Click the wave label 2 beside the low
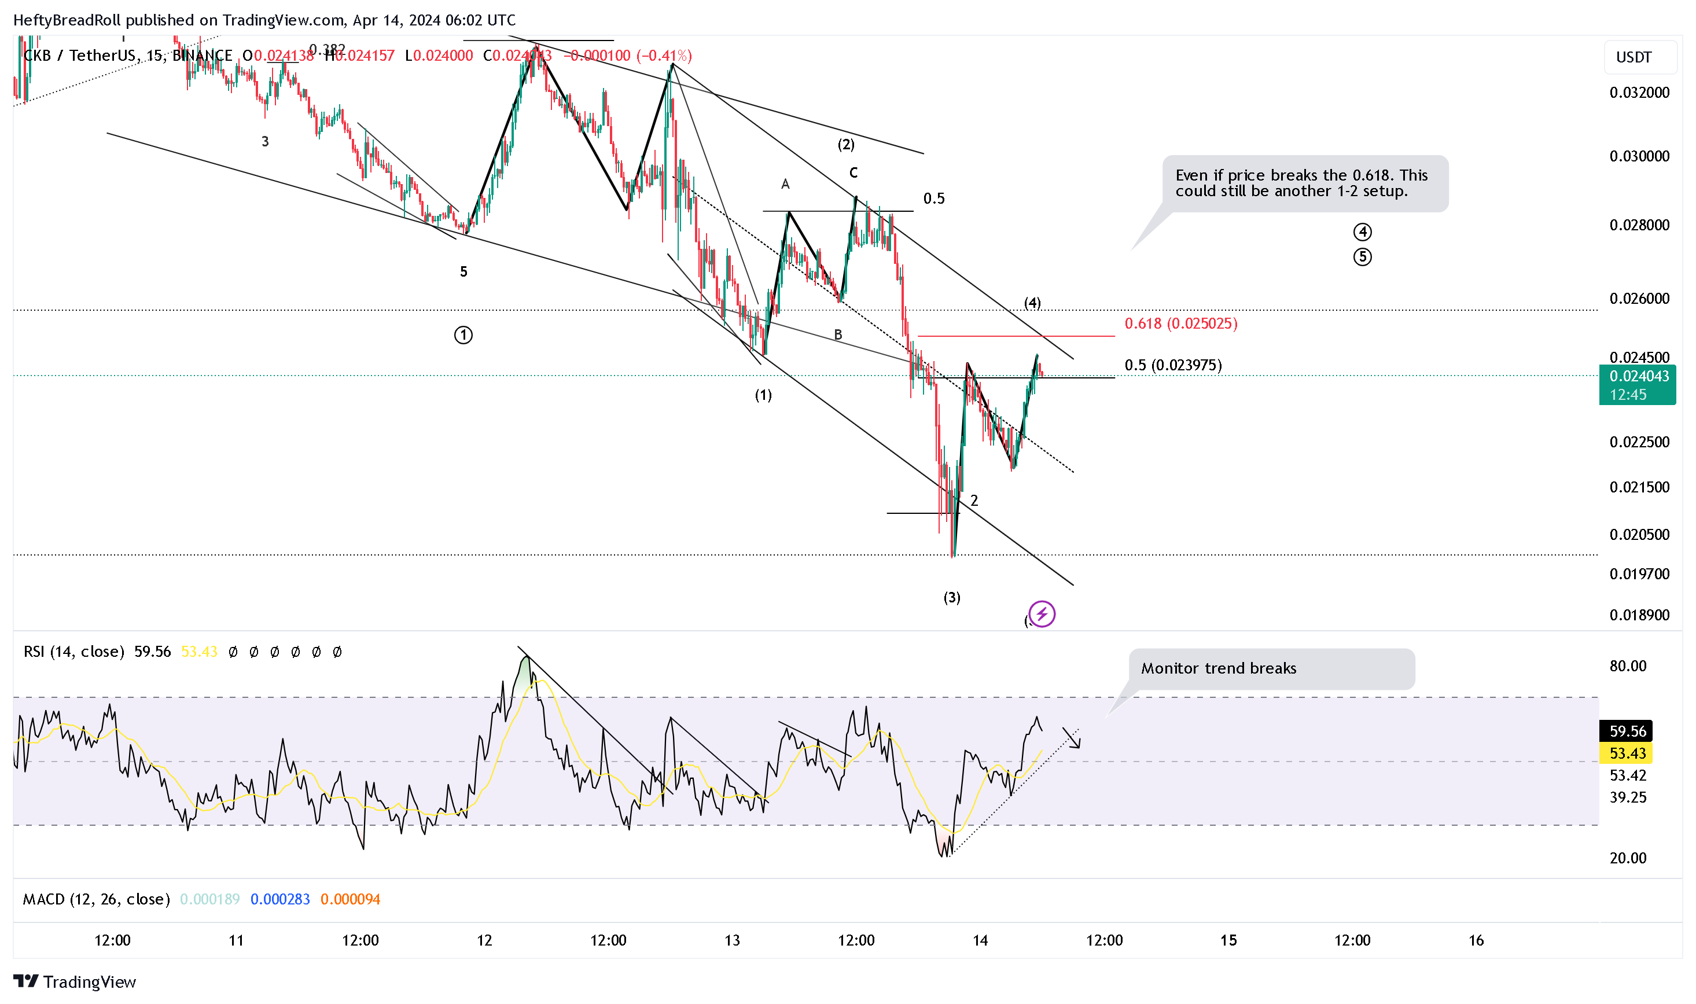Image resolution: width=1696 pixels, height=1004 pixels. click(974, 501)
